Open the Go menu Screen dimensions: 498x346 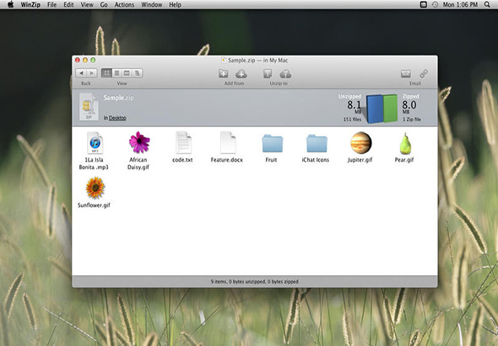pos(104,4)
